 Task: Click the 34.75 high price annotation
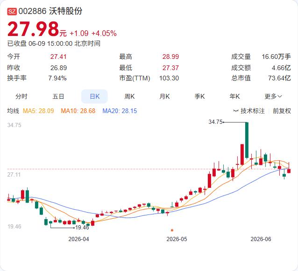[215, 121]
